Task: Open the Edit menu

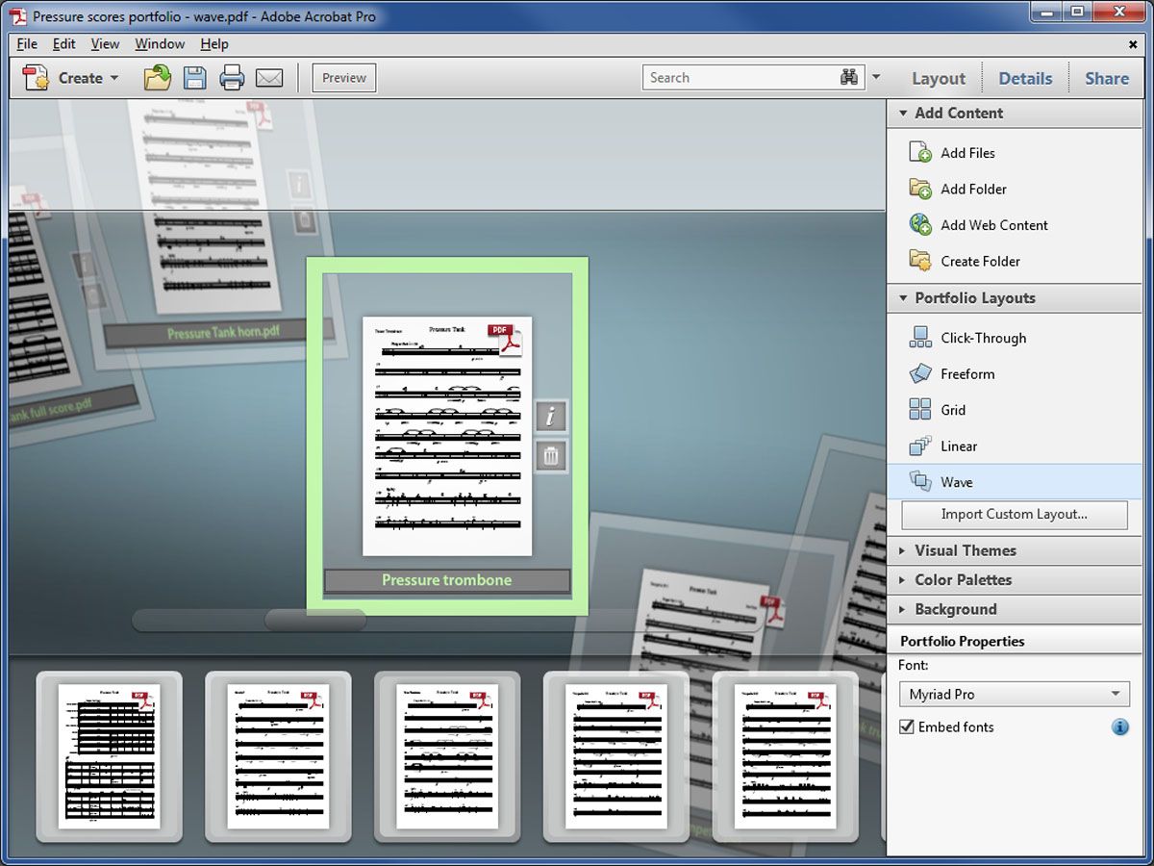Action: click(63, 44)
